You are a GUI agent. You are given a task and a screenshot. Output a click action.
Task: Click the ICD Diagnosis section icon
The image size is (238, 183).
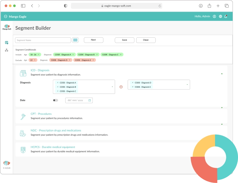tap(23, 73)
